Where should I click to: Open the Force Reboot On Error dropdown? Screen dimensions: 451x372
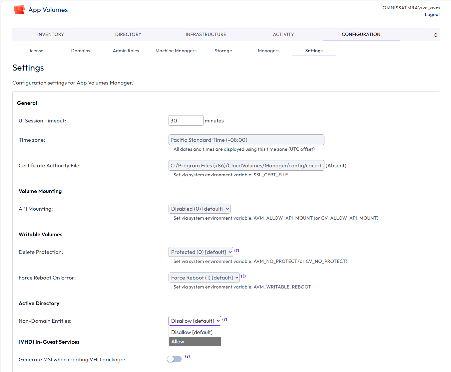(204, 278)
